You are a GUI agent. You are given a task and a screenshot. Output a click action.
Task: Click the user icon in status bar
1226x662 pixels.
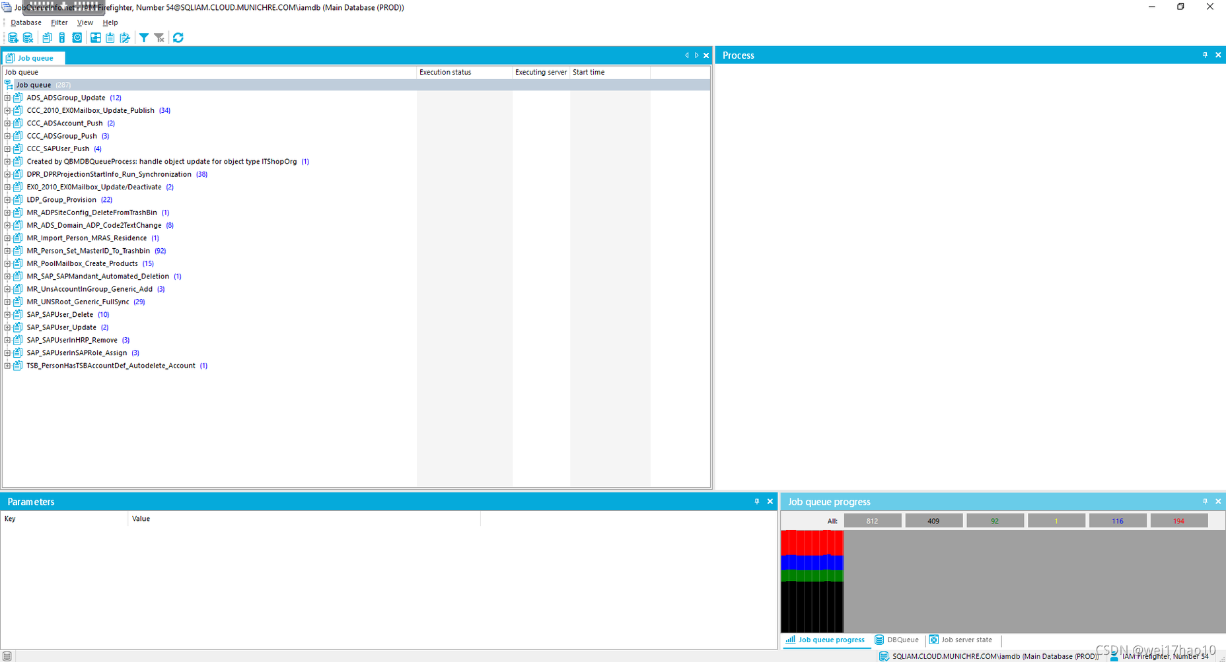[x=1114, y=656]
